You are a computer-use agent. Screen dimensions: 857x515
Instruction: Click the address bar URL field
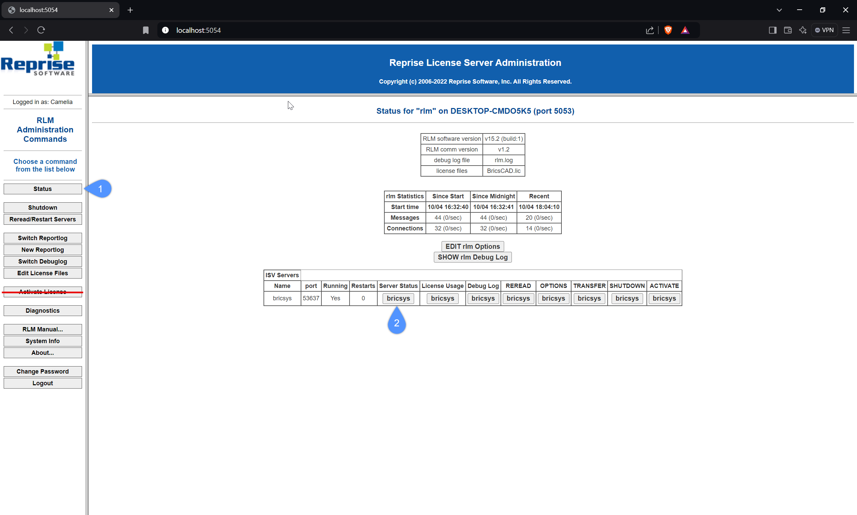pos(382,30)
